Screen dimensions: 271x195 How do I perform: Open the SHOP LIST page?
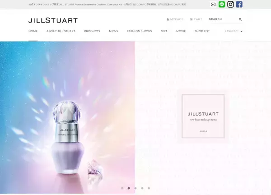[202, 31]
